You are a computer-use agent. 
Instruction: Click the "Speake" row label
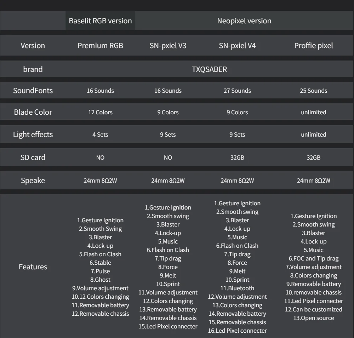33,181
